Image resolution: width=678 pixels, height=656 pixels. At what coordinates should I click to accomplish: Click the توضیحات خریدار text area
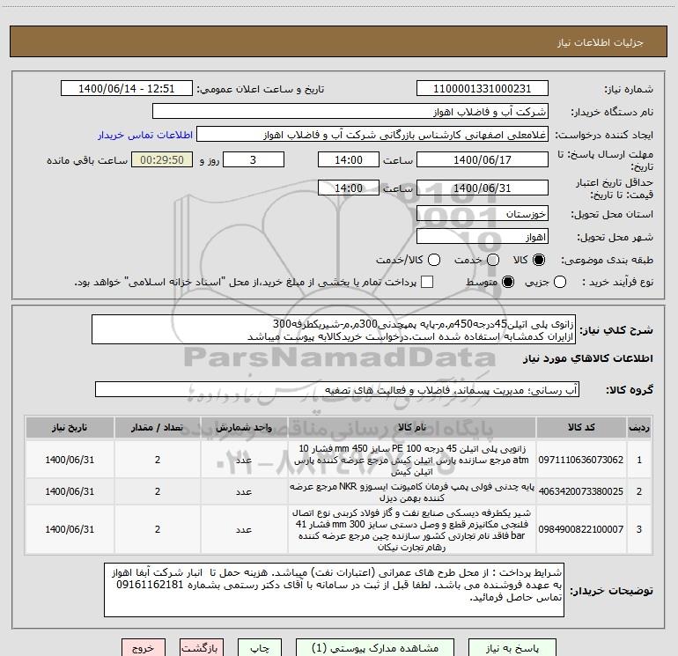334,590
